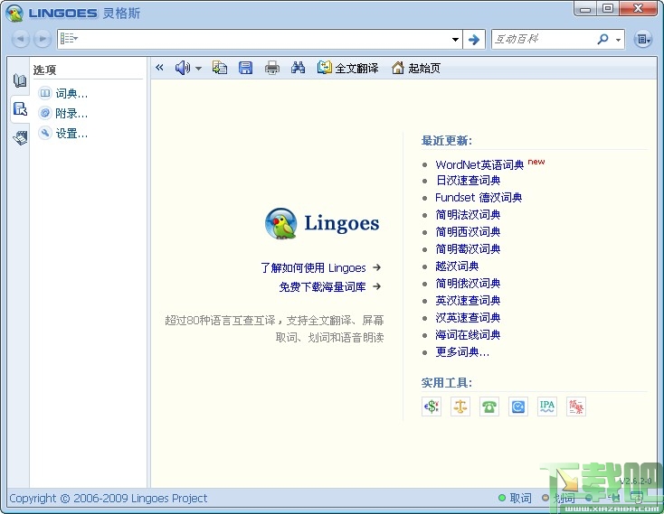Open 简明法汉词典 link
The height and width of the screenshot is (514, 664).
[x=468, y=215]
